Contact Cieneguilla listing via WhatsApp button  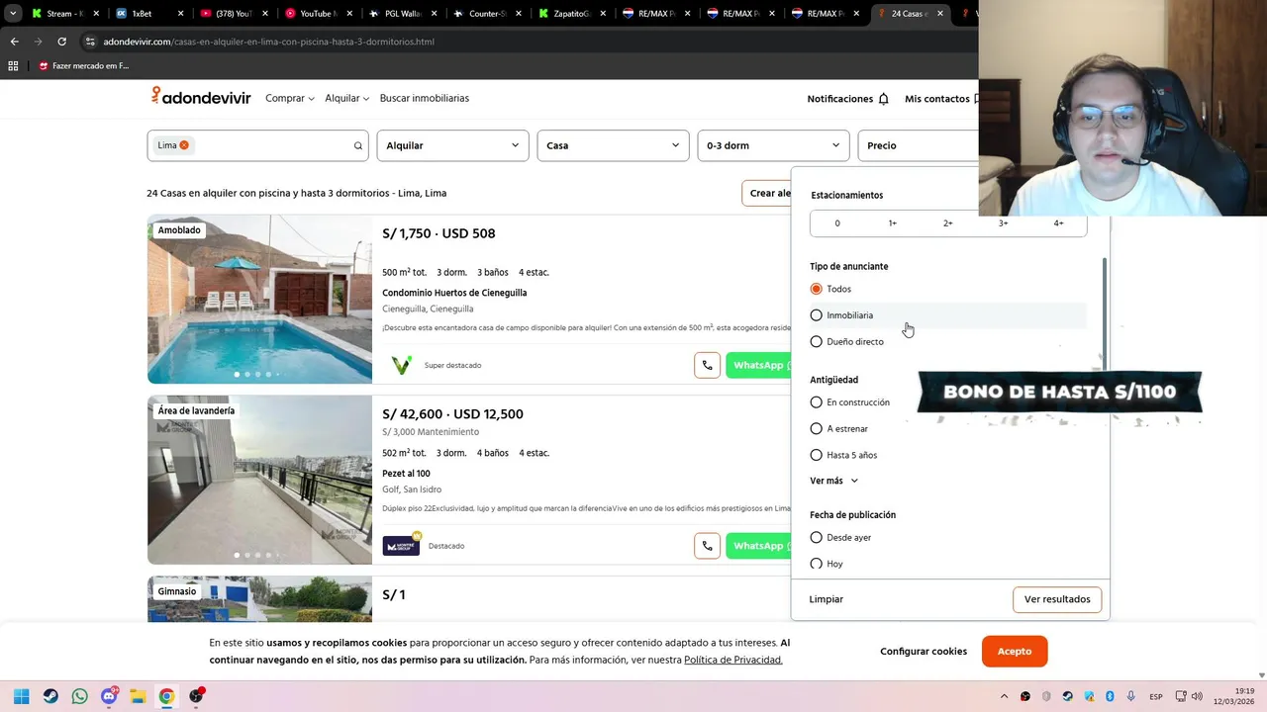click(758, 365)
